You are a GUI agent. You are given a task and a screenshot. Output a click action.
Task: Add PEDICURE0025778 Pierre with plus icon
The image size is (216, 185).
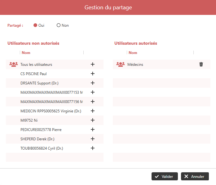tap(92, 129)
